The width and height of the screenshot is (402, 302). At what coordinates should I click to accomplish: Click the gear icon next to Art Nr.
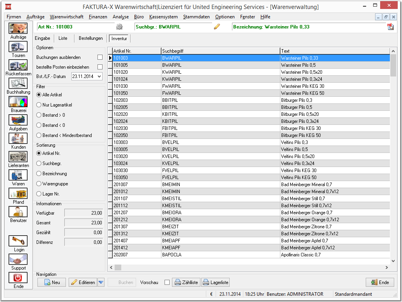pyautogui.click(x=119, y=27)
